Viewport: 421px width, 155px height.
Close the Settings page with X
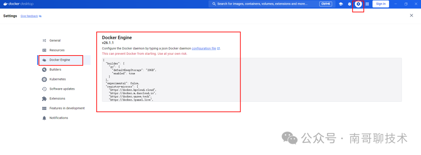point(411,16)
